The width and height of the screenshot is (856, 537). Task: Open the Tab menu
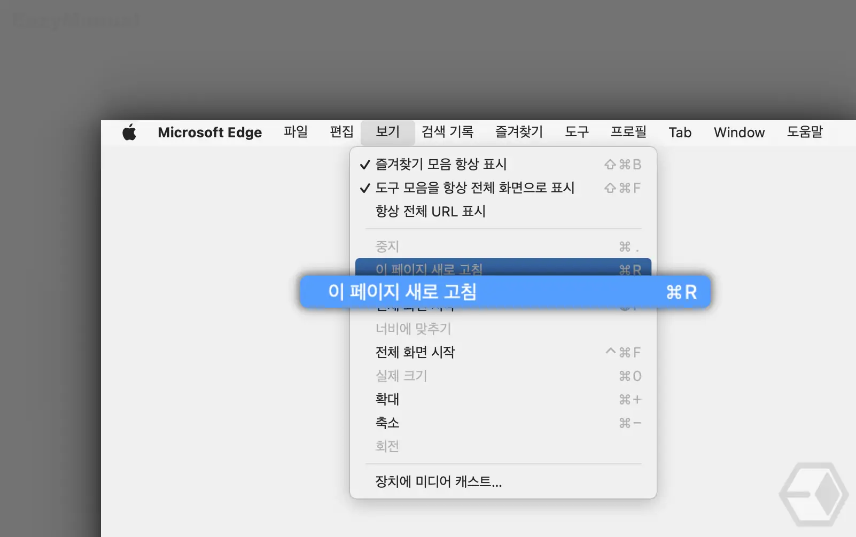coord(680,133)
